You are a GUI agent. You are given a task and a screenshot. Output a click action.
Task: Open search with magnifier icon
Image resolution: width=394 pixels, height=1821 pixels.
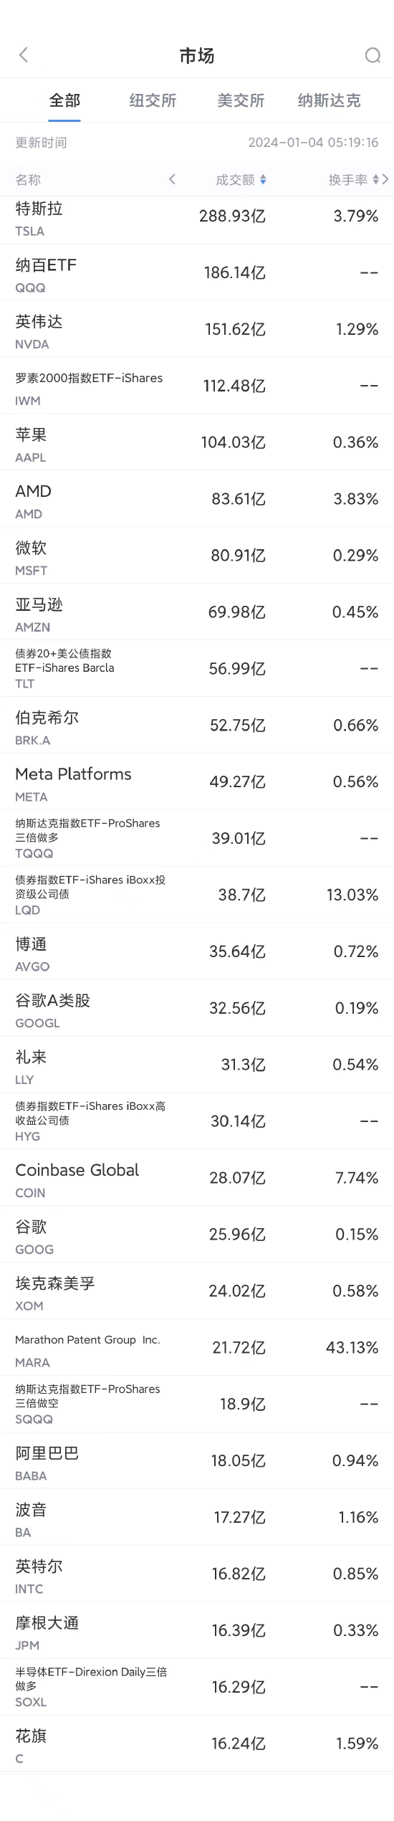[x=373, y=55]
